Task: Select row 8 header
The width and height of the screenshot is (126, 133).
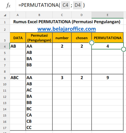Action: [5, 71]
